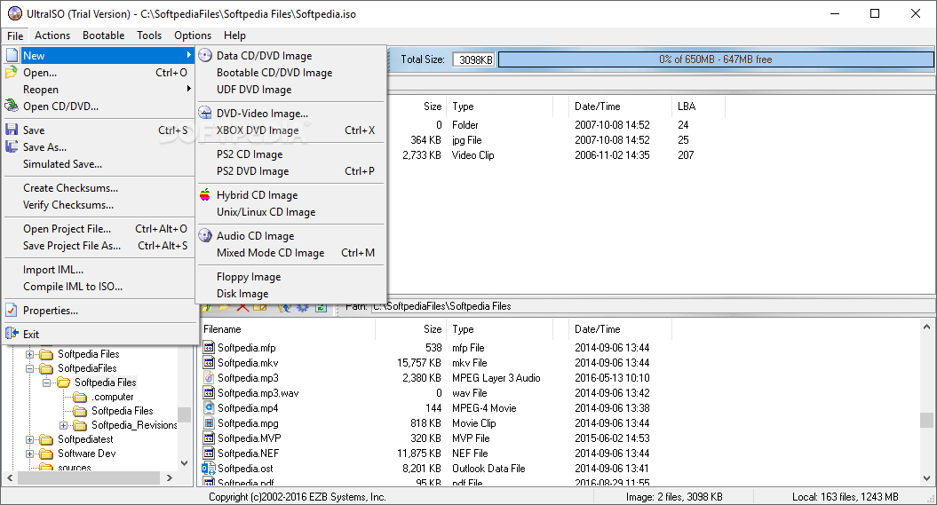Click the Exit door icon

click(12, 334)
